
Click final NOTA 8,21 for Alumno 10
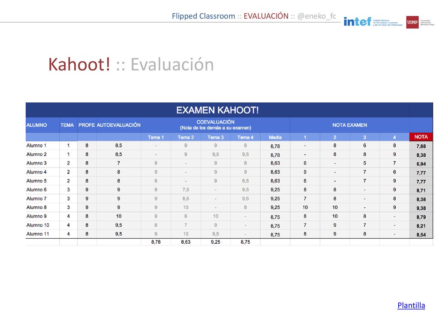(x=421, y=226)
